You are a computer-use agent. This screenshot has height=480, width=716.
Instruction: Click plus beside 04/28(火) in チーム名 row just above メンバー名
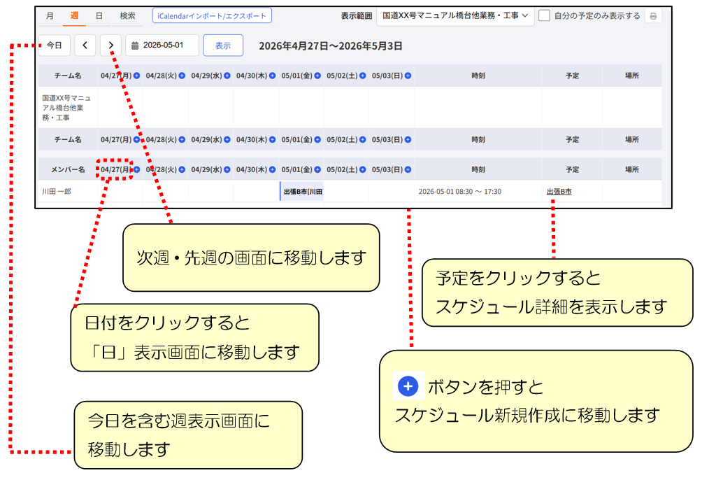[x=182, y=139]
